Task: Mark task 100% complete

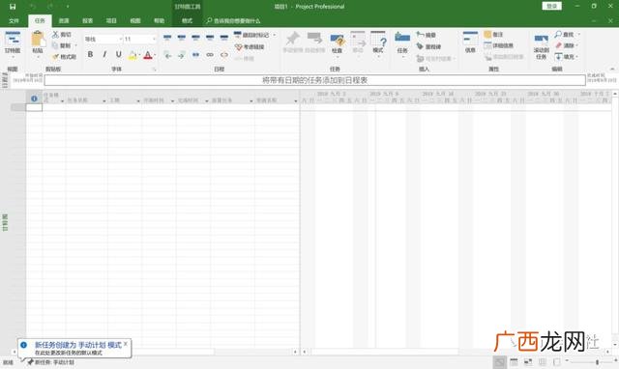Action: tap(224, 38)
